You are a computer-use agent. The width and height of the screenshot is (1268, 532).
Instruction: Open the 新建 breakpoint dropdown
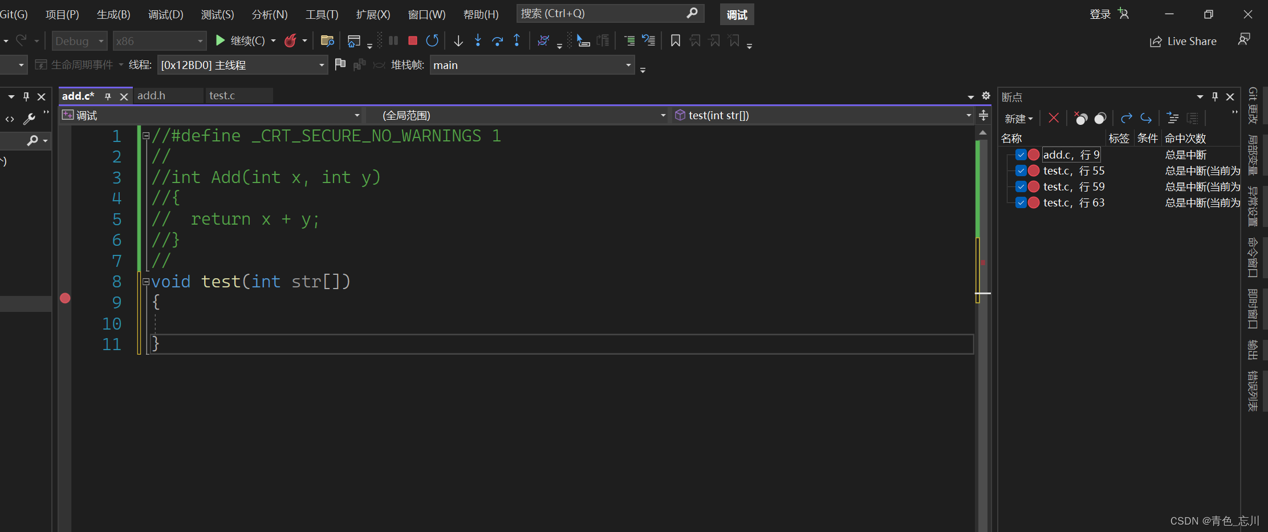click(1019, 119)
